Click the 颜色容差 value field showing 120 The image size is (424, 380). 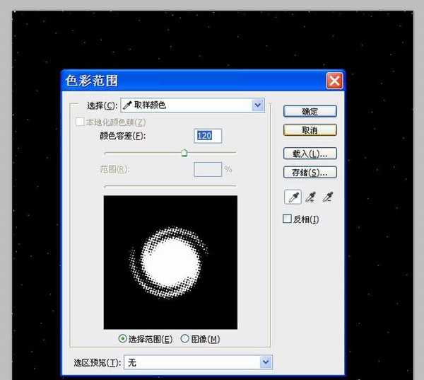208,135
